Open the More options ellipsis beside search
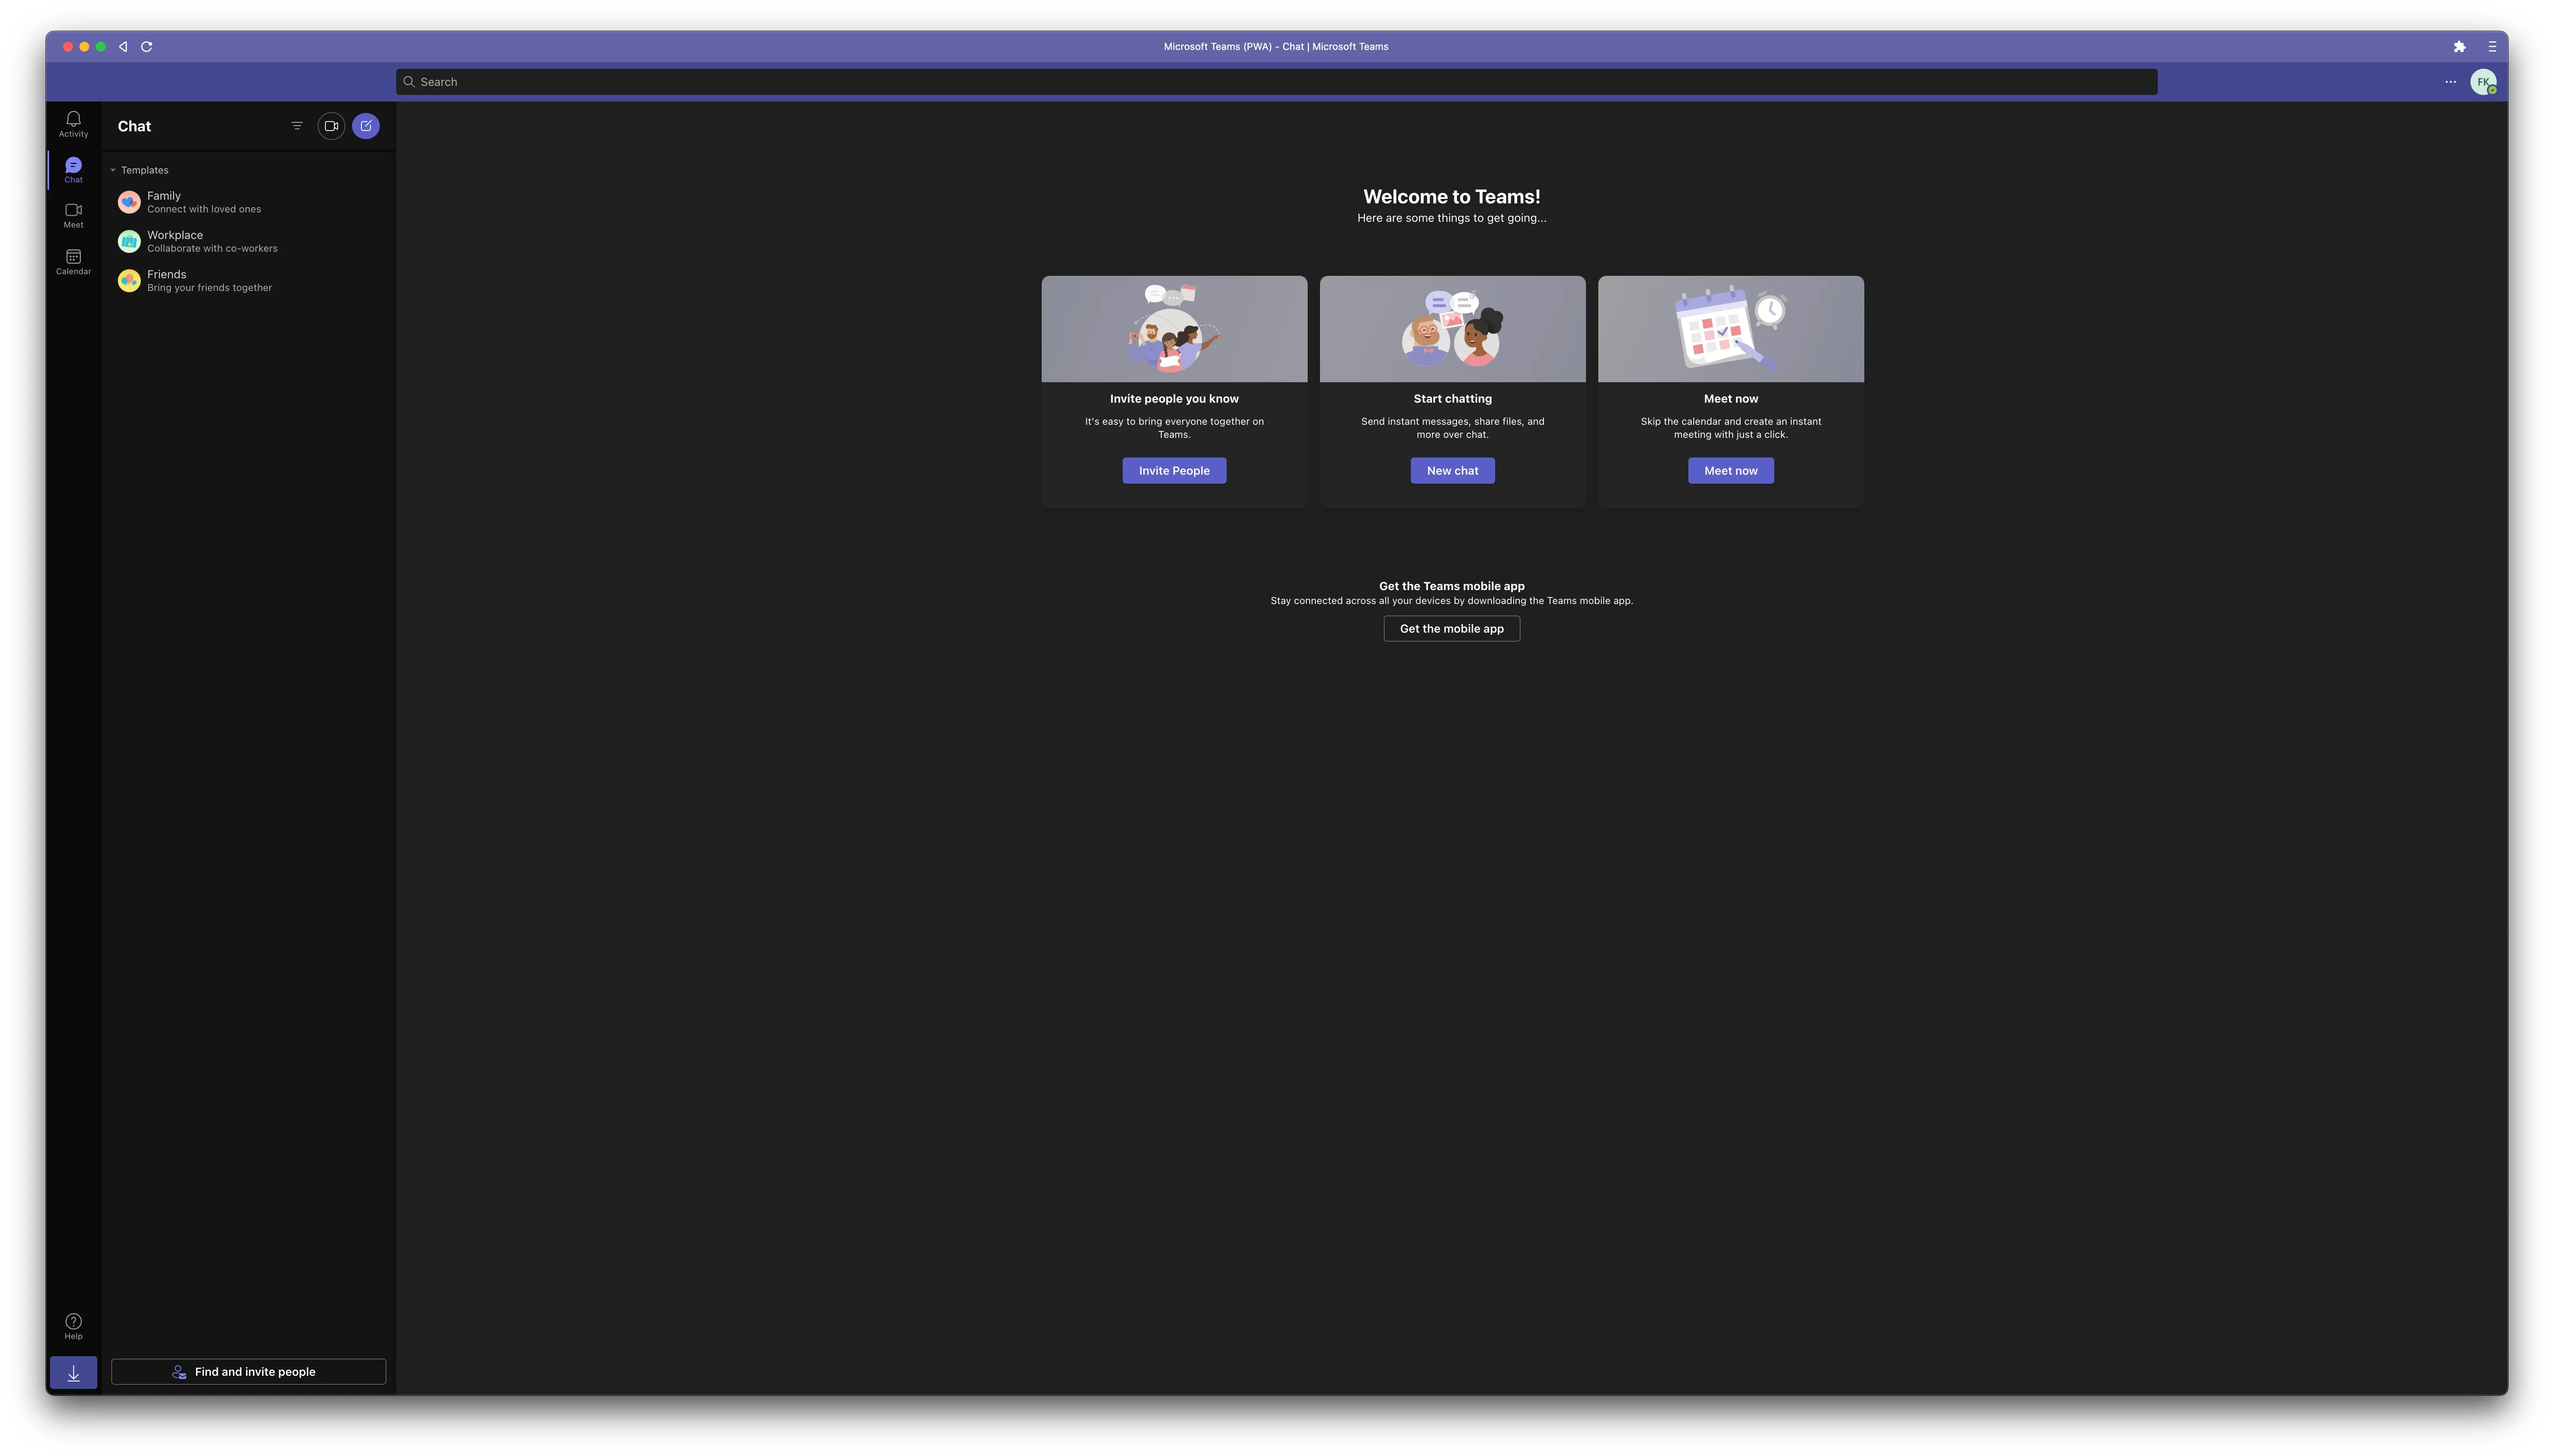The height and width of the screenshot is (1456, 2554). [x=2450, y=81]
